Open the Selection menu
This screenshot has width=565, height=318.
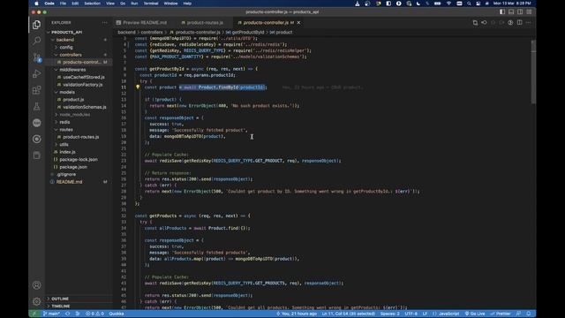point(92,4)
